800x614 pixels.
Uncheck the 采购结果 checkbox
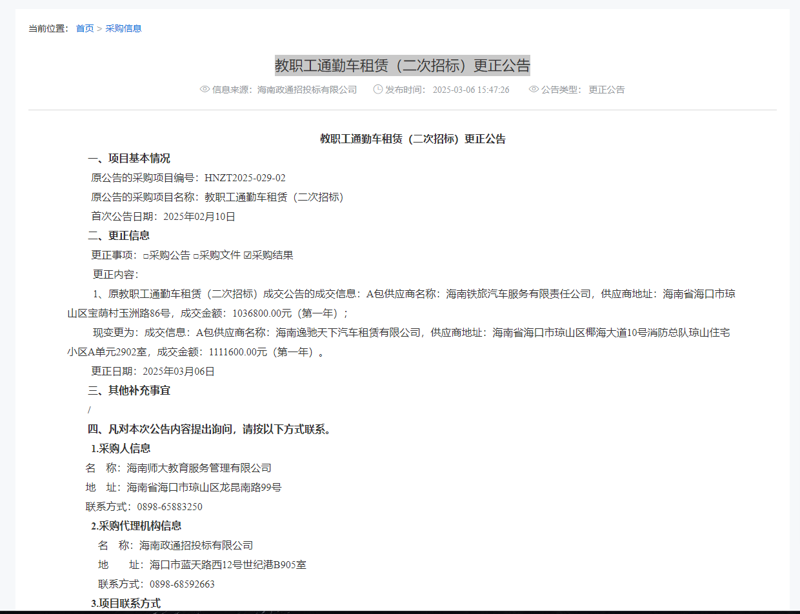point(247,256)
